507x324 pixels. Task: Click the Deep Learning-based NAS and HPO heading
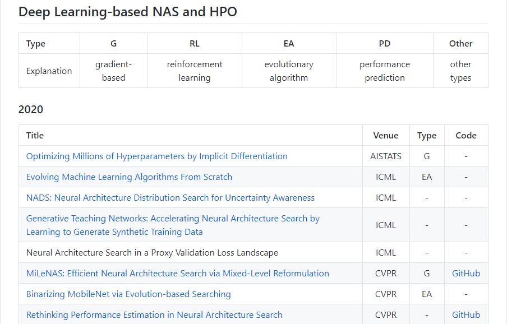[128, 12]
